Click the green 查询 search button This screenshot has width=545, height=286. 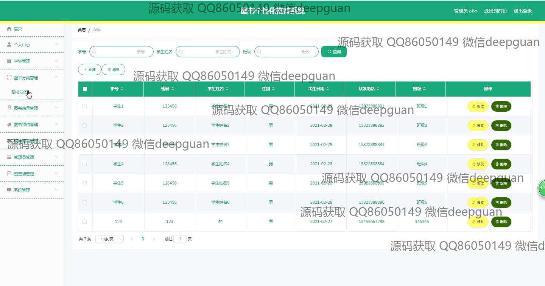[x=334, y=52]
